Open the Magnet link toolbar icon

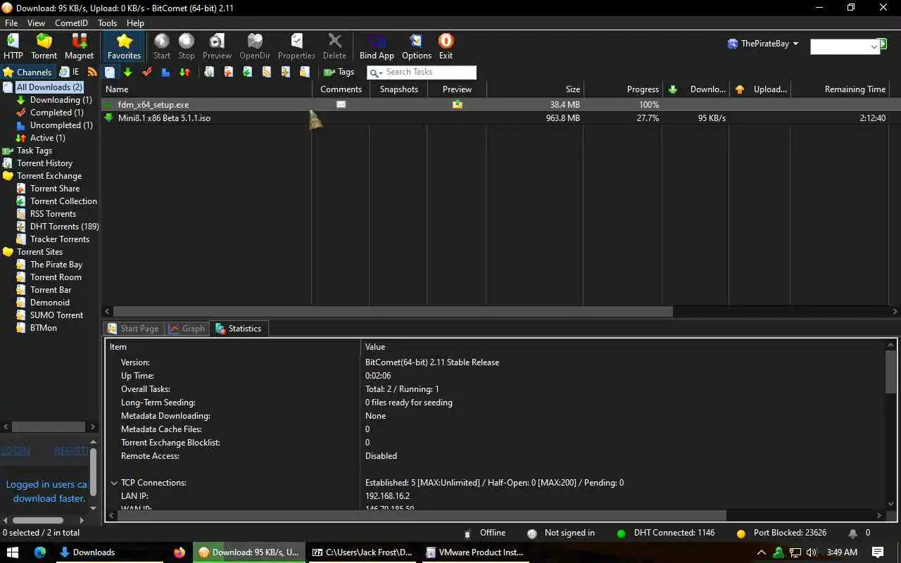79,46
